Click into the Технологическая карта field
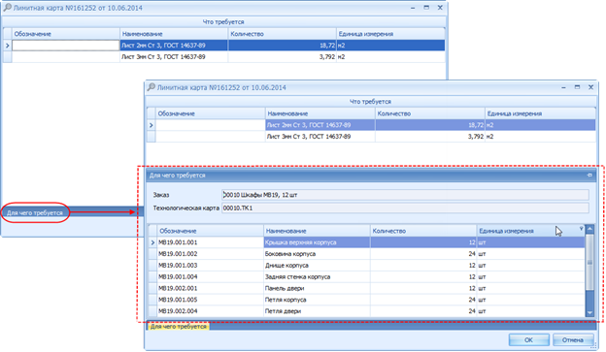 (x=405, y=208)
